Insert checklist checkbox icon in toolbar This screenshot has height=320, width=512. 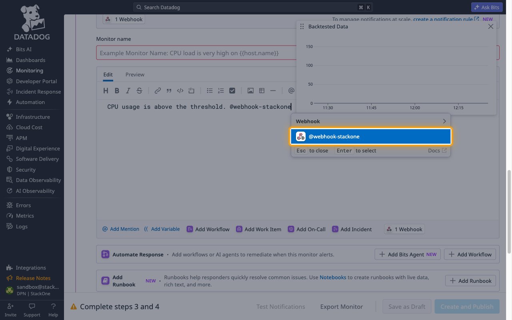(232, 91)
